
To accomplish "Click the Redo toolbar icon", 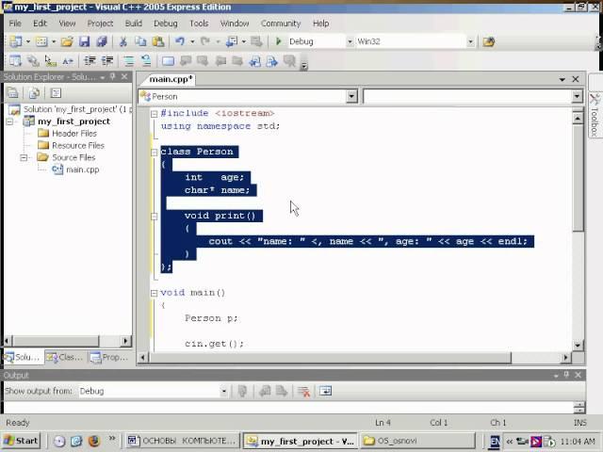I will (205, 41).
